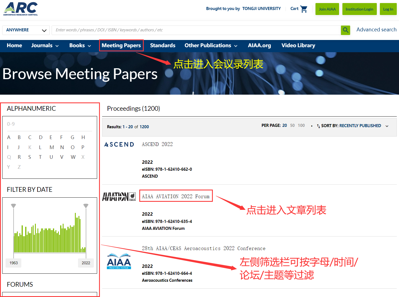399x297 pixels.
Task: Grab the 1963 date slider handle
Action: click(x=14, y=206)
